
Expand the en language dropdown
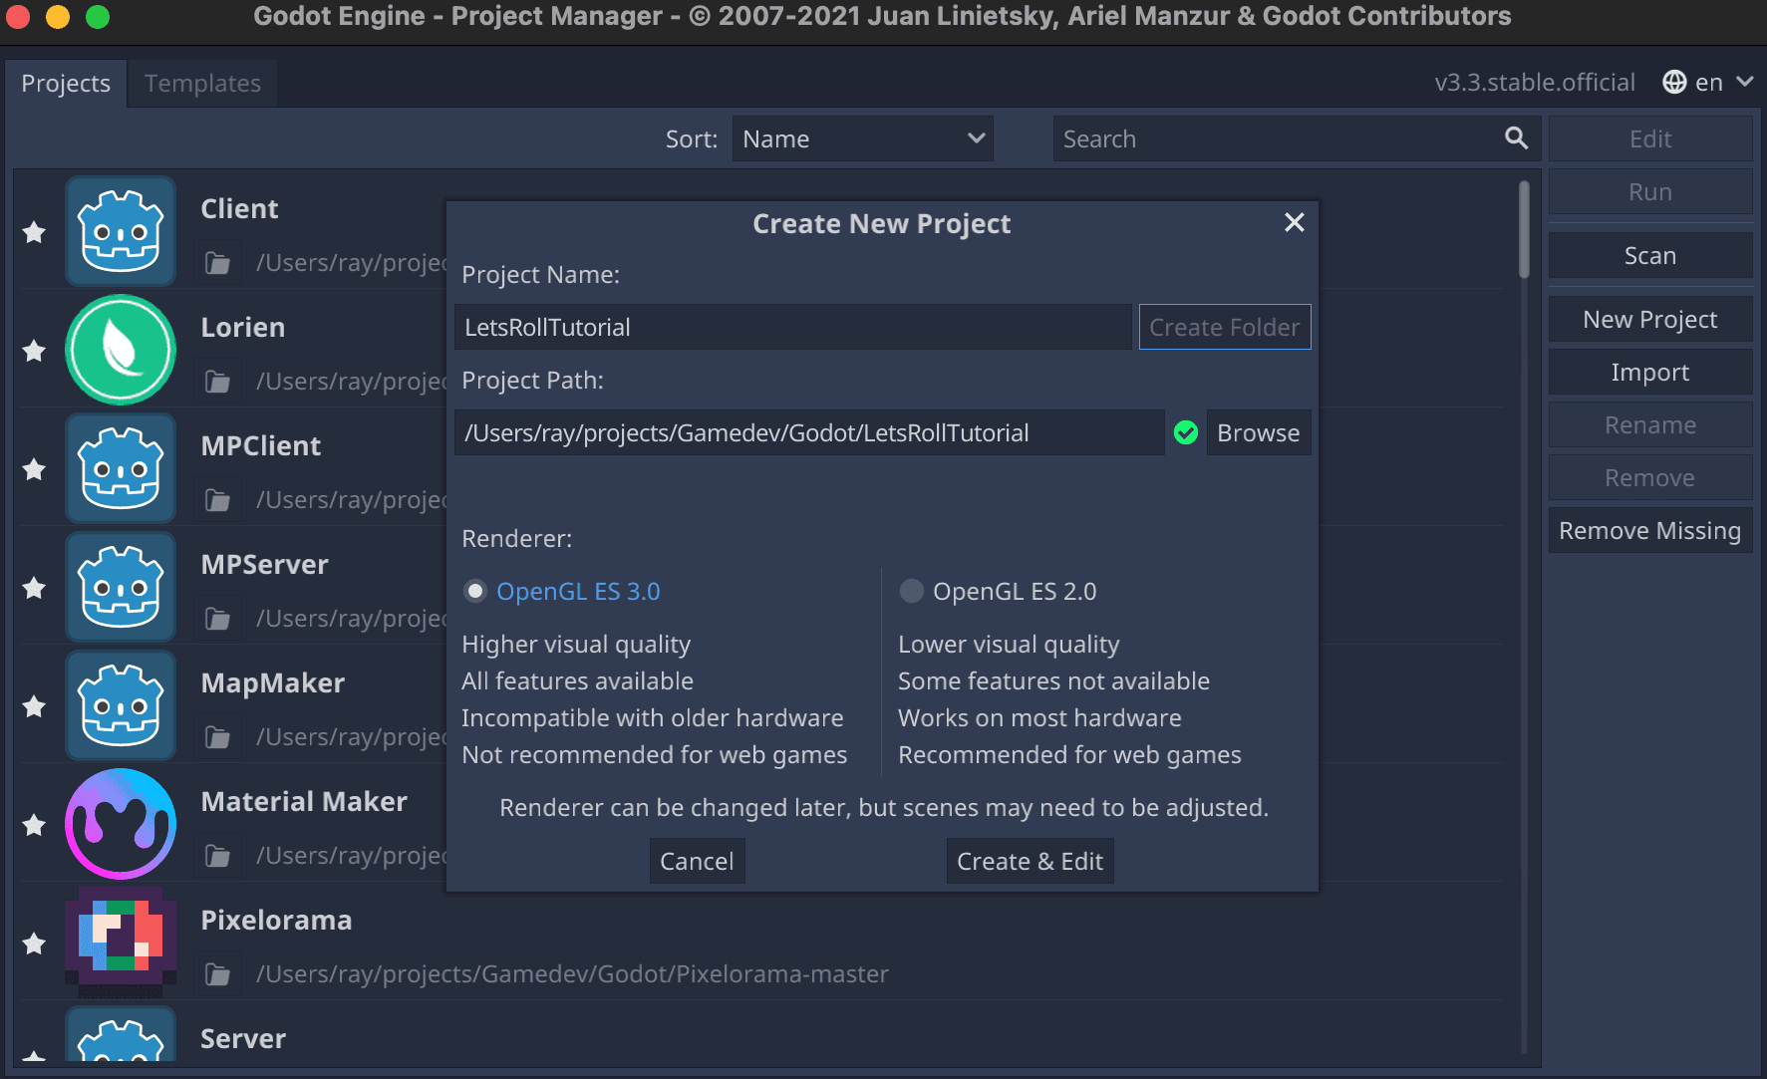coord(1708,83)
